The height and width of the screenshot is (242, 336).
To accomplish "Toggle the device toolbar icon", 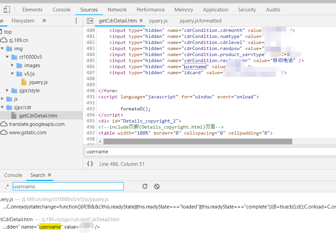I will 7,9.
